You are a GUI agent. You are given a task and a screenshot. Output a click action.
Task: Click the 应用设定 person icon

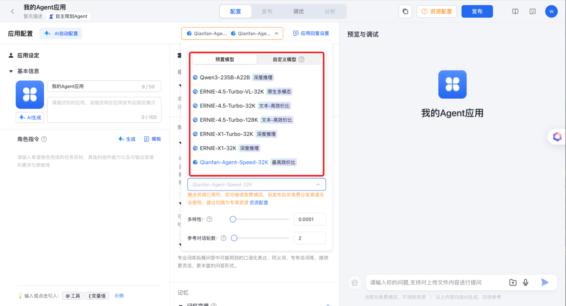point(11,55)
